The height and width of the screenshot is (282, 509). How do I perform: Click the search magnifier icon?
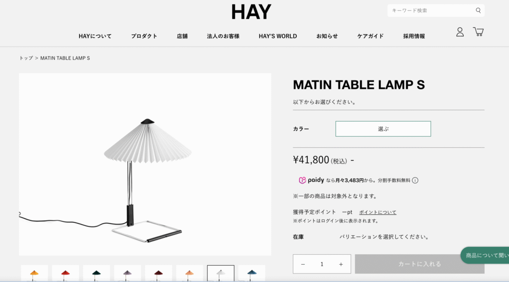(478, 10)
